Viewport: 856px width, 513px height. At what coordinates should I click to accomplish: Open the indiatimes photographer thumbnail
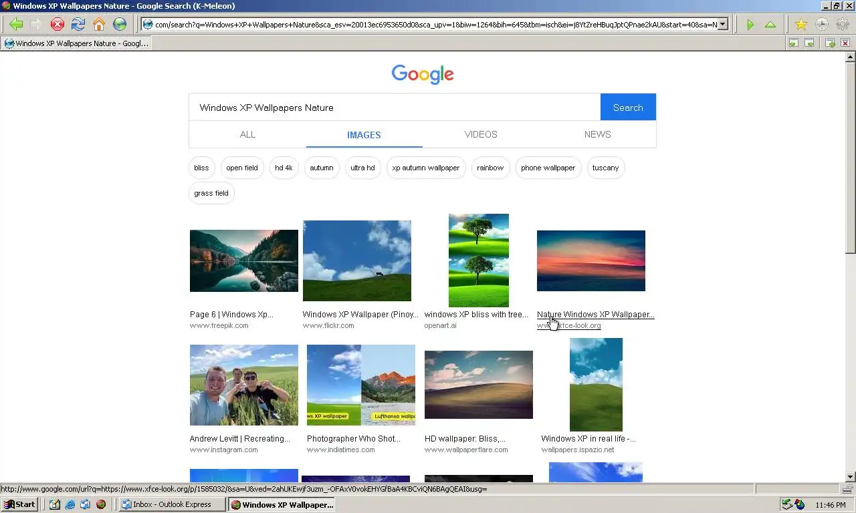point(361,385)
